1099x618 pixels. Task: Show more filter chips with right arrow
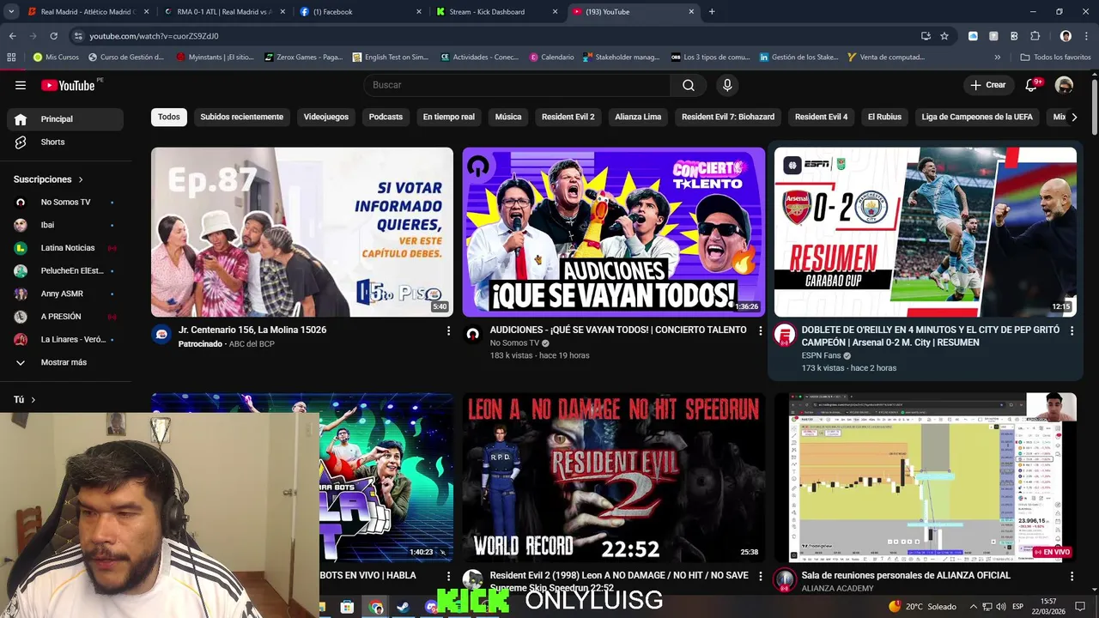pos(1073,117)
